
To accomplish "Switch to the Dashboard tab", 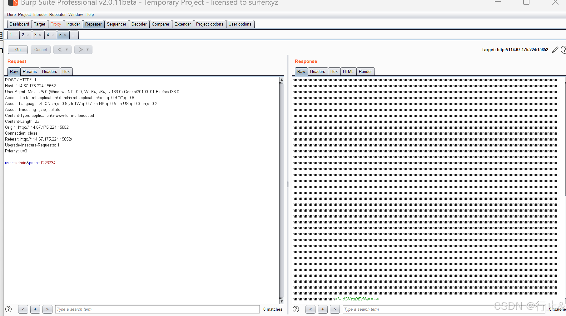I will point(19,24).
